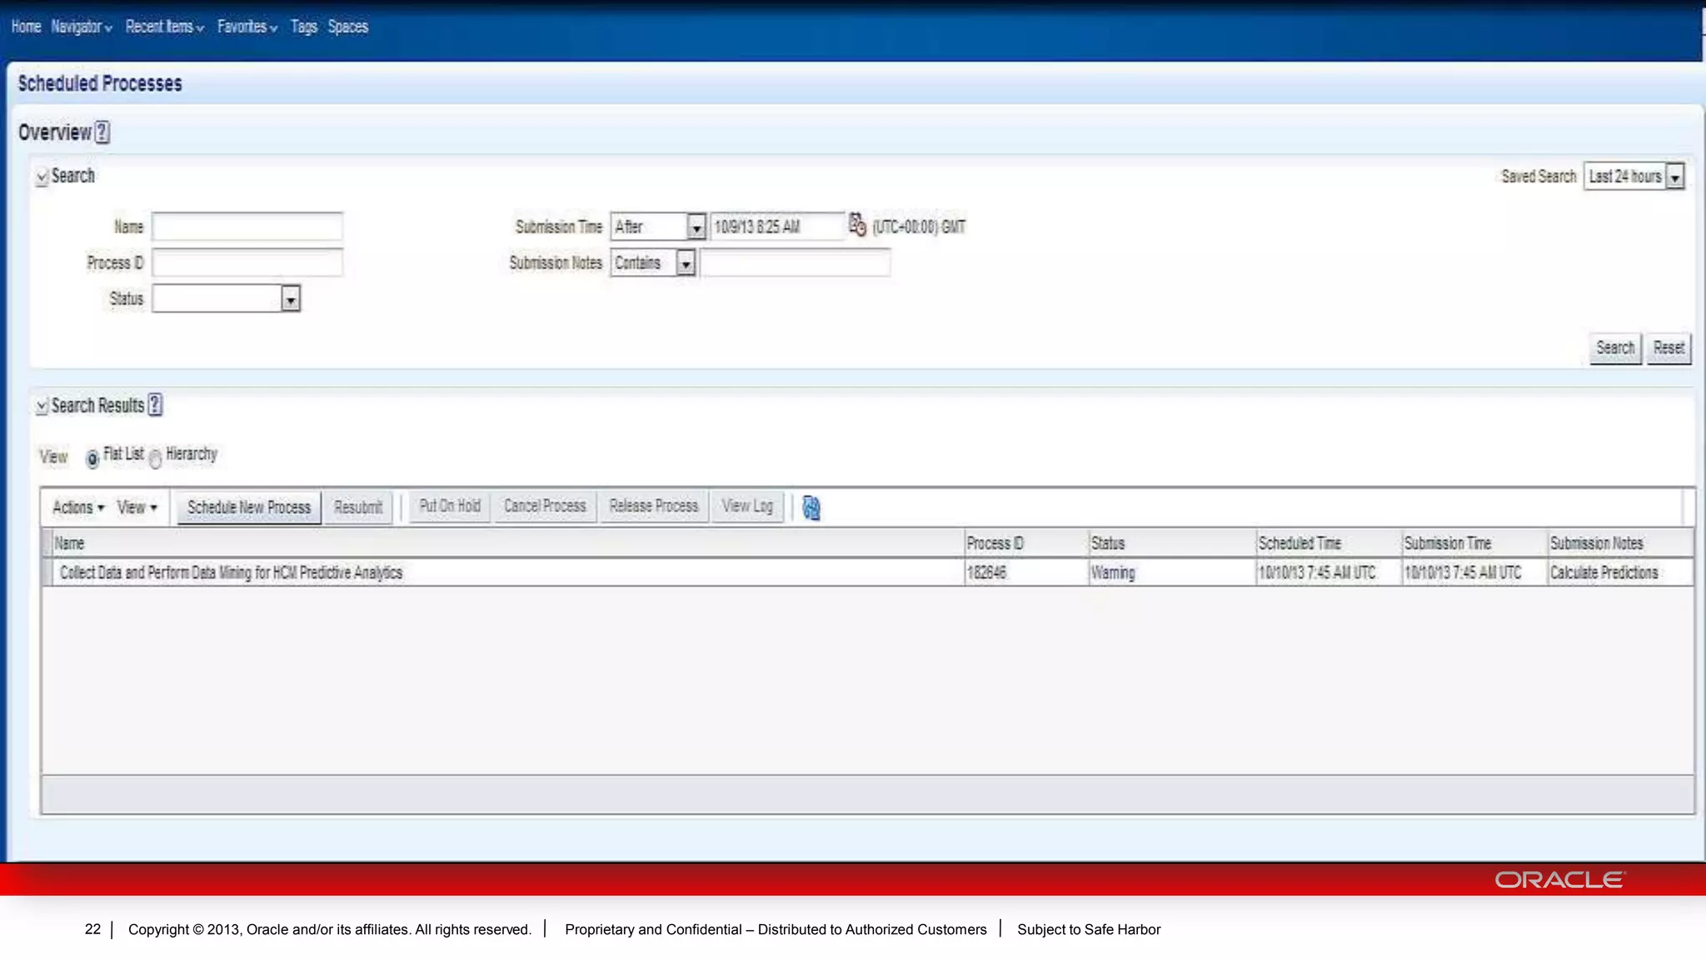Expand the Recent Items menu
The image size is (1706, 960).
click(x=165, y=27)
